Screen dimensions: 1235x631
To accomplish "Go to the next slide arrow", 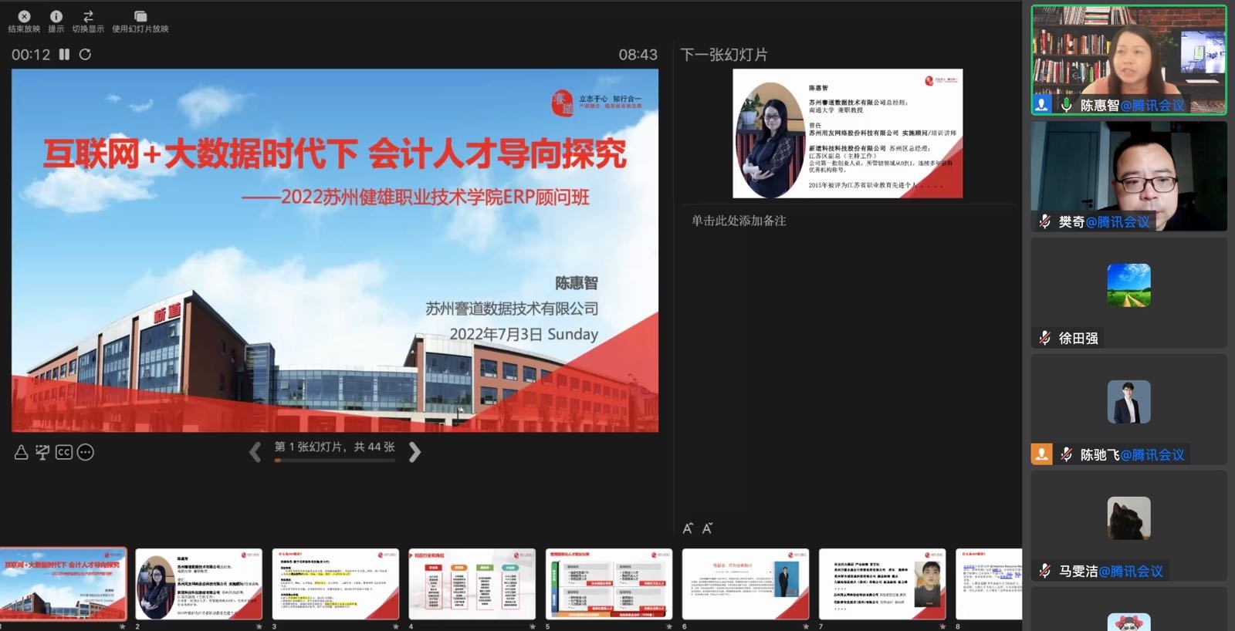I will tap(414, 452).
